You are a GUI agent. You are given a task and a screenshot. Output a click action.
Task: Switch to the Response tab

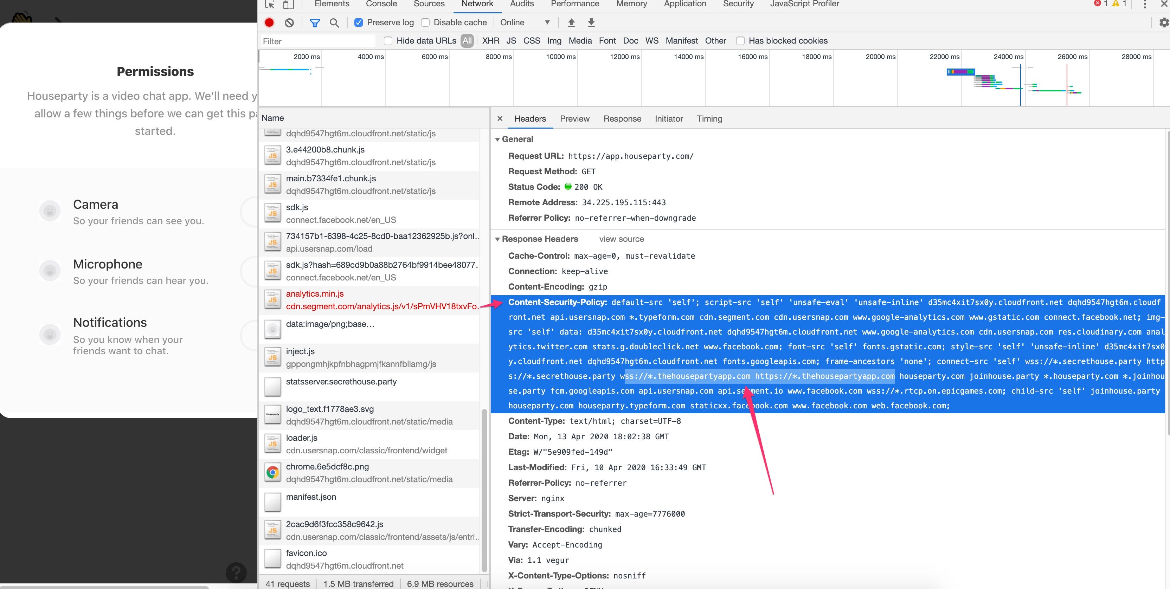coord(622,118)
